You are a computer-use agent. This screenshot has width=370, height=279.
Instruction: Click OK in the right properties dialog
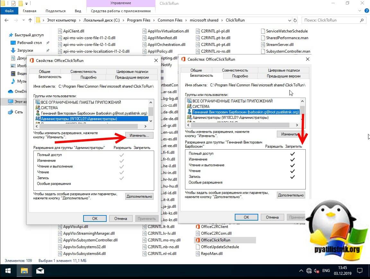pyautogui.click(x=246, y=217)
